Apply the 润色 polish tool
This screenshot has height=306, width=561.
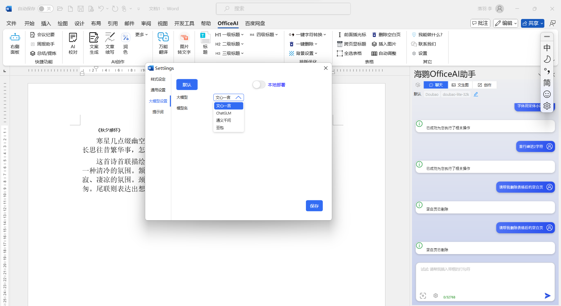coord(125,44)
